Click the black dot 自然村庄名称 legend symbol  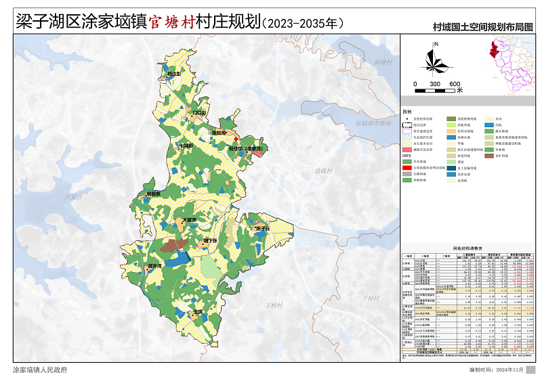(409, 119)
